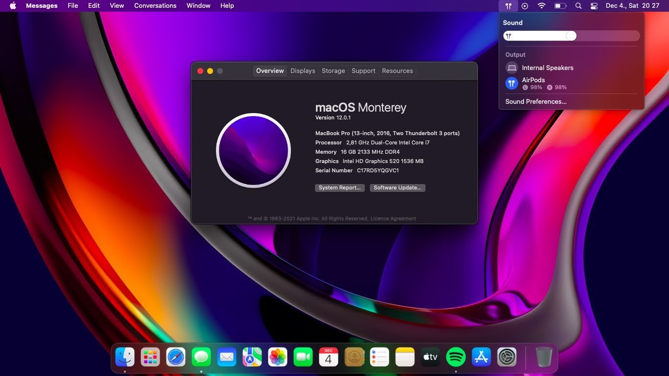Launch Safari from the Dock
The width and height of the screenshot is (669, 376).
click(x=176, y=357)
